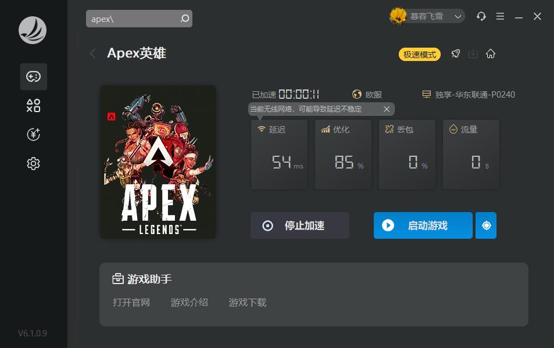Click the 启动游戏 launch game button
Screen dimensions: 554x348
(x=423, y=225)
